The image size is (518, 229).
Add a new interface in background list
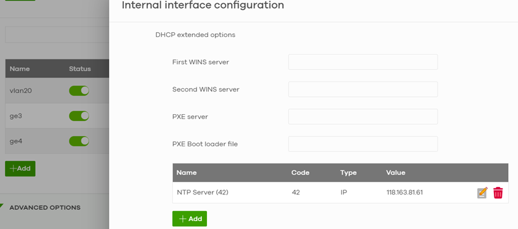click(x=20, y=169)
